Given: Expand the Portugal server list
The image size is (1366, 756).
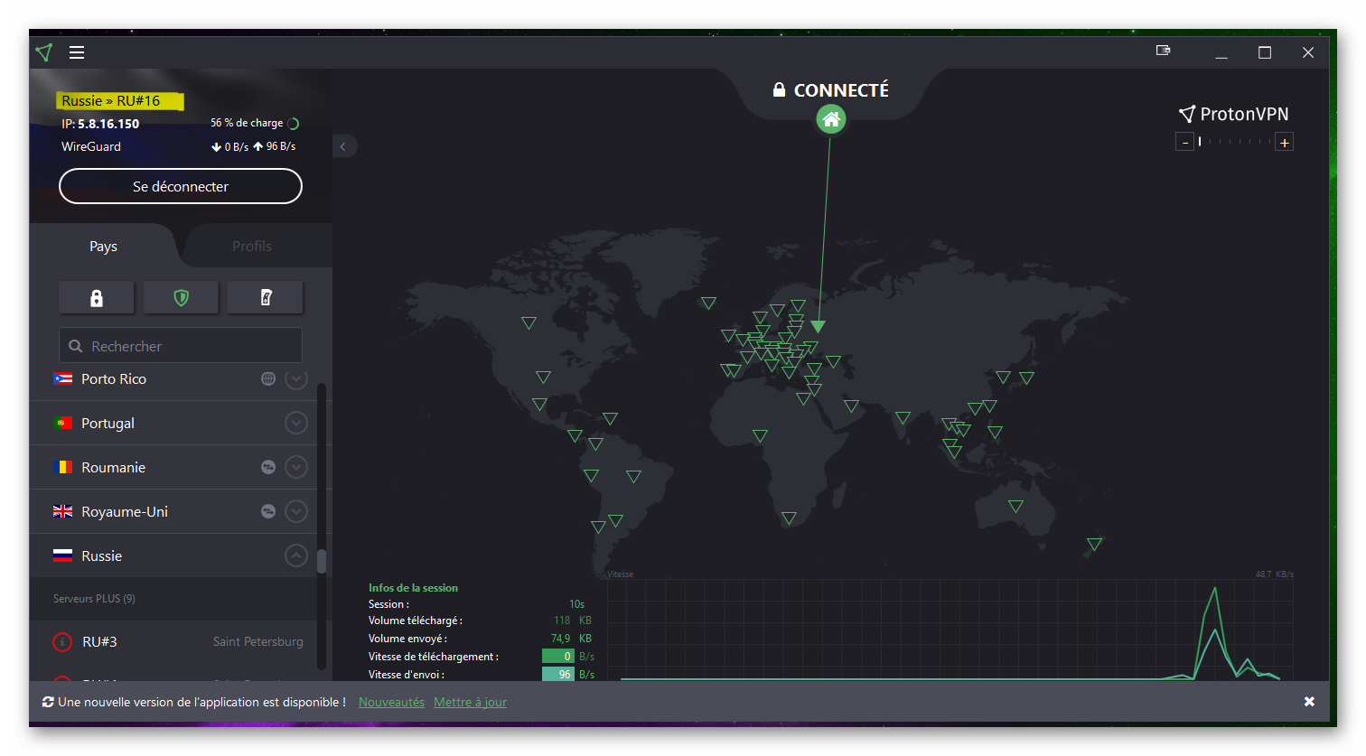Looking at the screenshot, I should (296, 423).
